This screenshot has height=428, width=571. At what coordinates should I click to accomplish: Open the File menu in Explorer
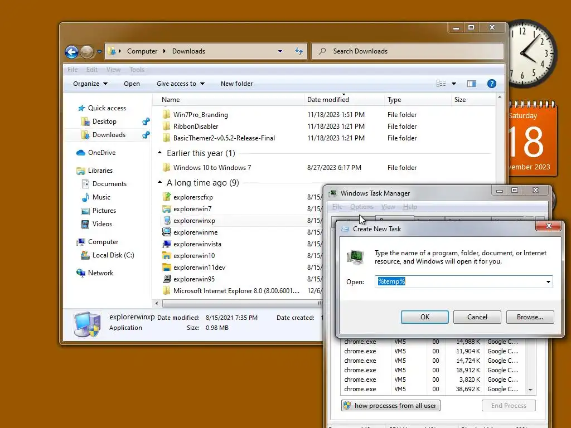(72, 70)
